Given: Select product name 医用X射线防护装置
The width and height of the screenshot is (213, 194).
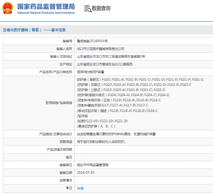Looking at the screenshot, I should coord(91,72).
